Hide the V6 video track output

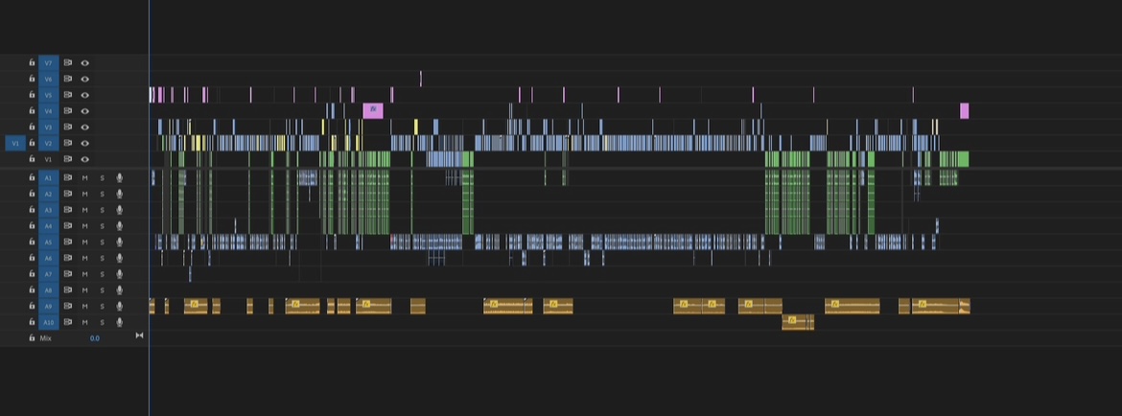(84, 79)
